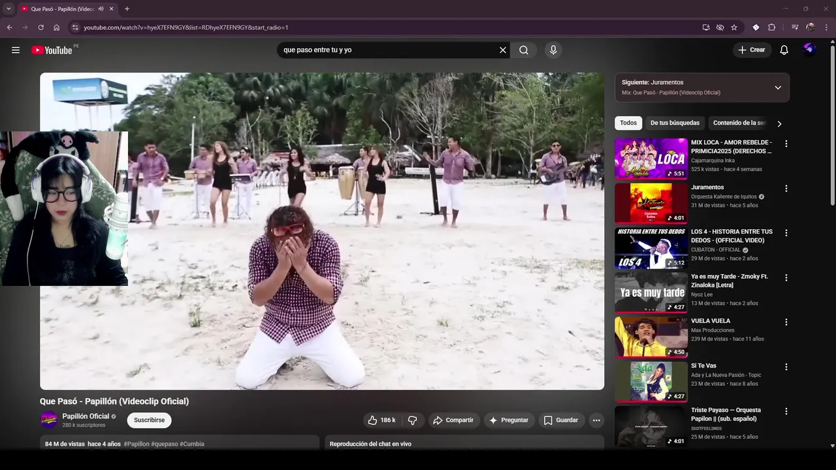This screenshot has height=470, width=836.
Task: Like the video with 186 k likes
Action: click(x=381, y=420)
